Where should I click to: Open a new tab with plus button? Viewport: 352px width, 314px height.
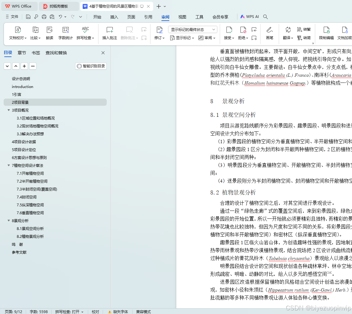[x=158, y=6]
